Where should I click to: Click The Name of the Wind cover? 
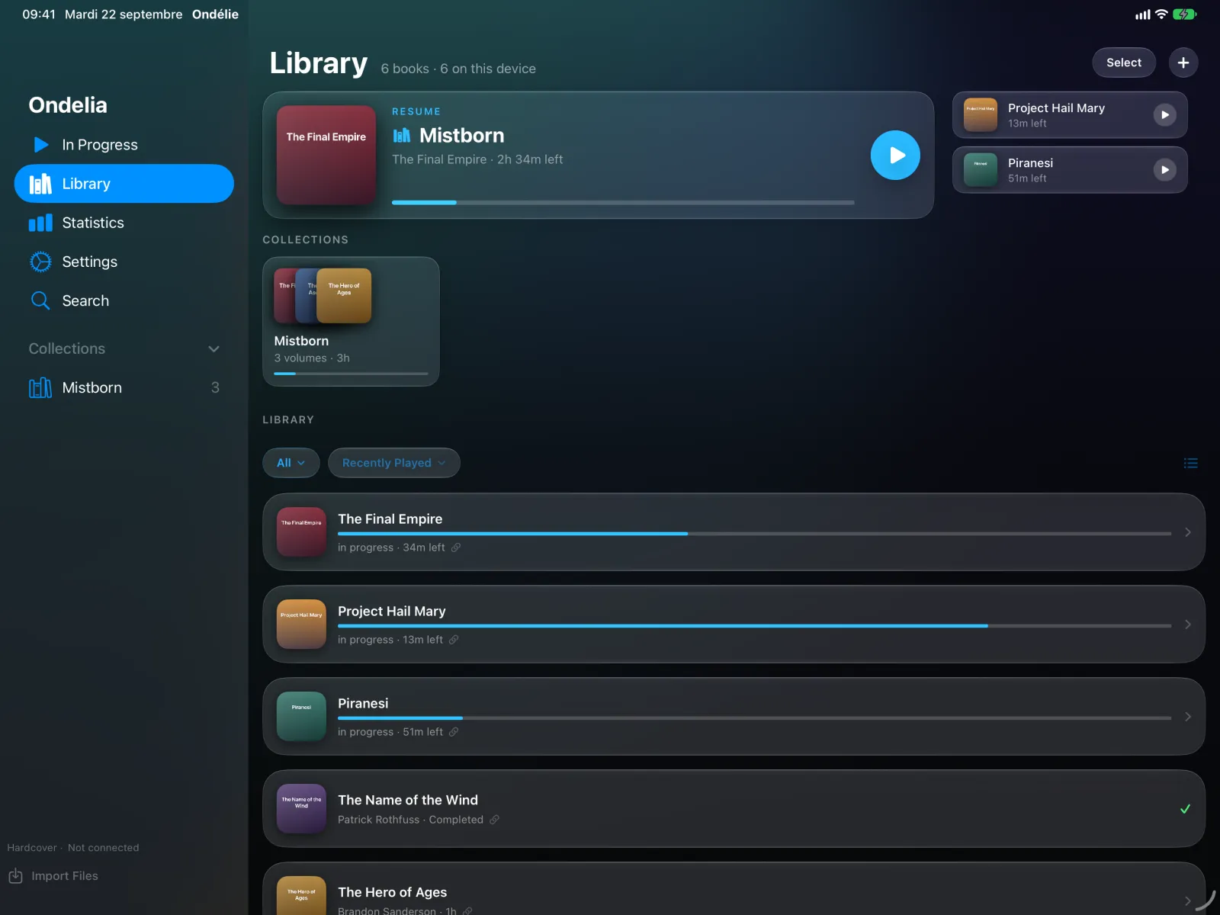point(301,809)
